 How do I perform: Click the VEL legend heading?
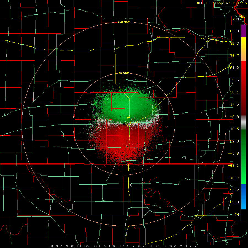pyautogui.click(x=242, y=17)
